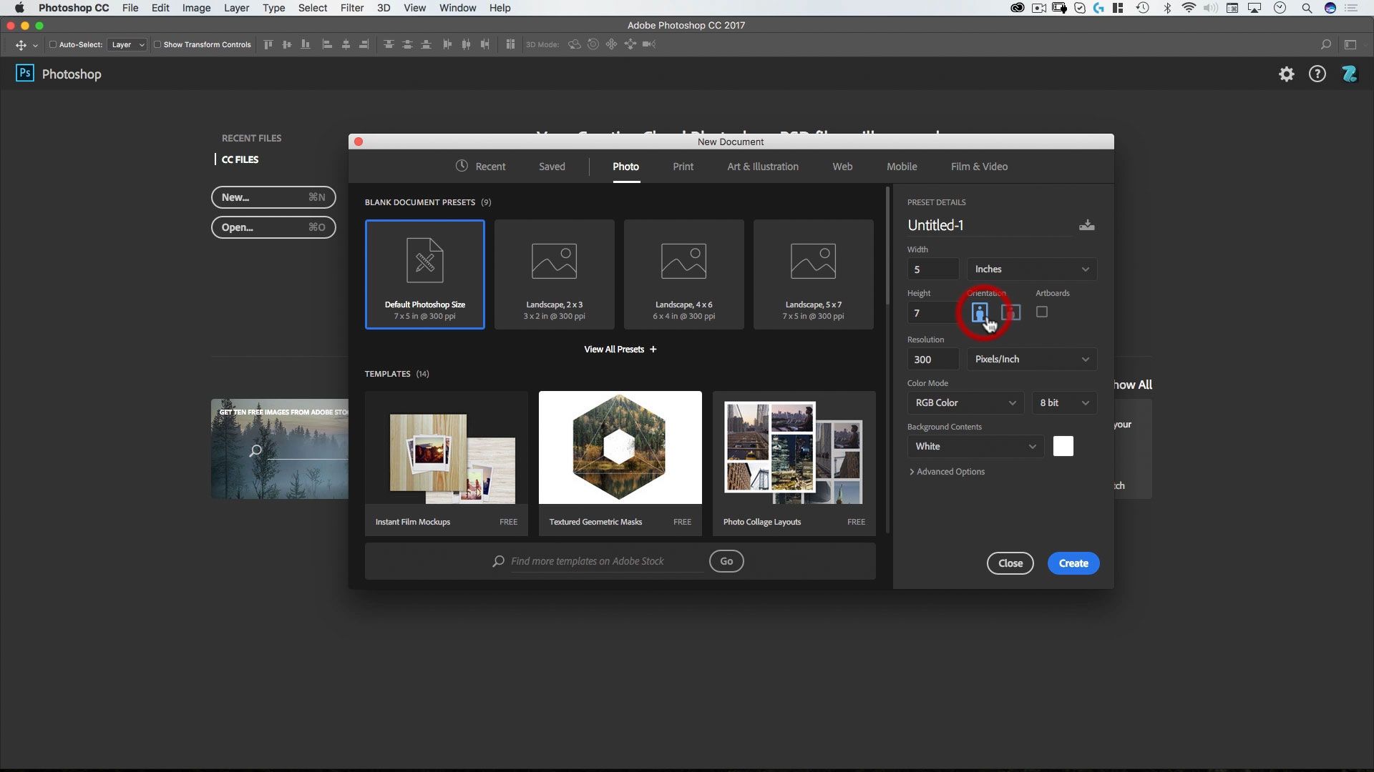Click the help question mark icon
This screenshot has width=1374, height=772.
[x=1317, y=74]
